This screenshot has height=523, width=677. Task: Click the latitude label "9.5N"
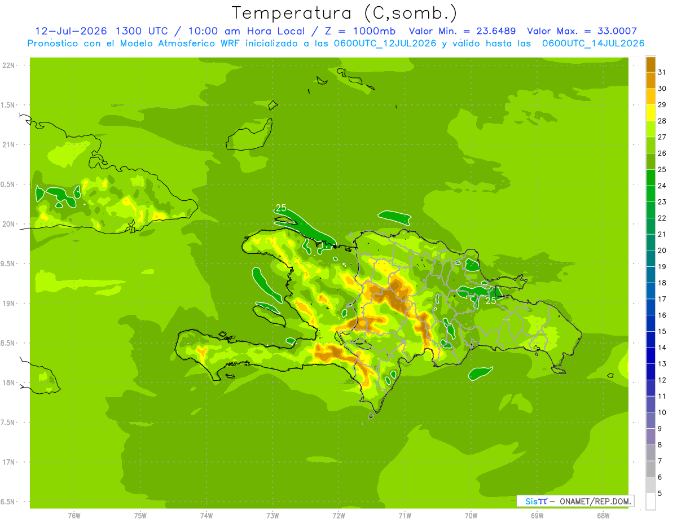tap(8, 263)
